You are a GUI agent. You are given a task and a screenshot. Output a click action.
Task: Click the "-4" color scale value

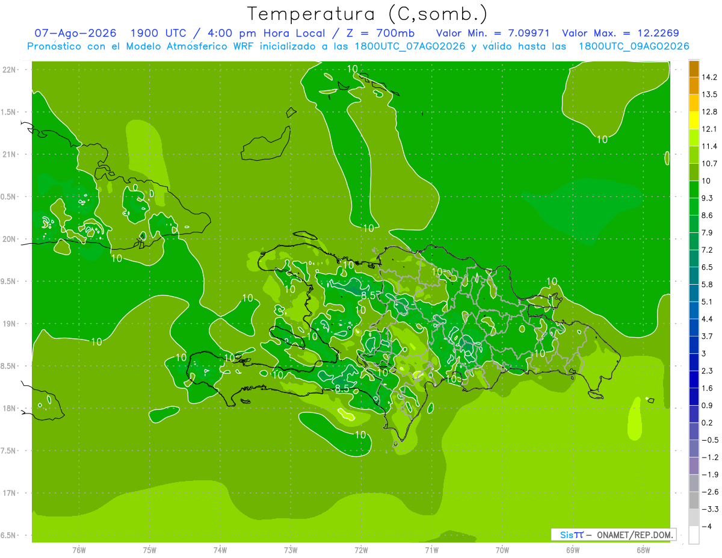[706, 527]
